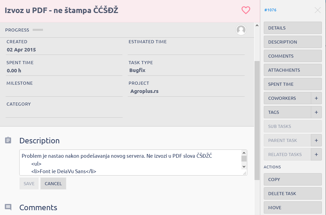Click the heart favorite icon

(246, 10)
